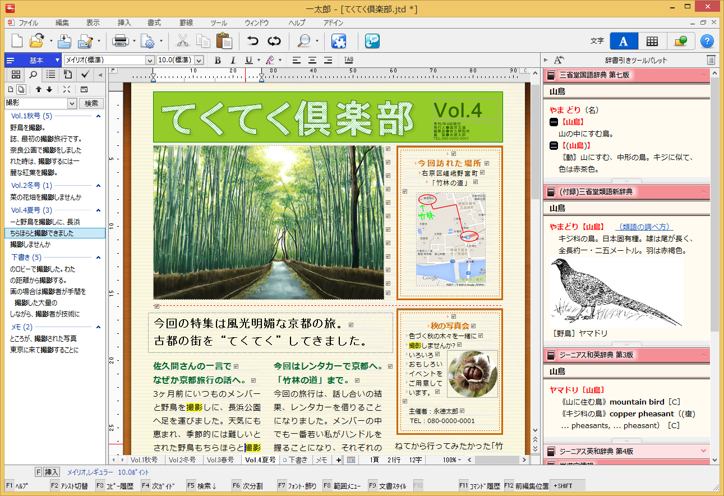Toggle Italic formatting
This screenshot has width=724, height=496.
(233, 60)
